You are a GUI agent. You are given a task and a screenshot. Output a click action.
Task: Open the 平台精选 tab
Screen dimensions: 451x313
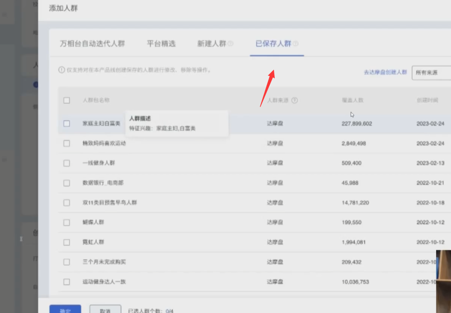click(x=161, y=44)
